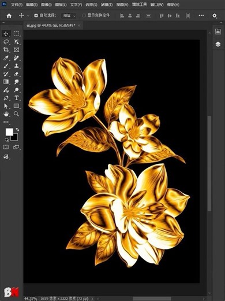225x301 pixels.
Task: Choose the Dodge tool
Action: click(x=16, y=90)
